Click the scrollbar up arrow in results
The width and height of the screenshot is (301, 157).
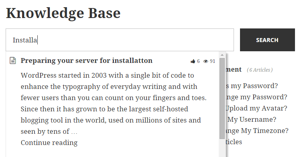(x=222, y=55)
